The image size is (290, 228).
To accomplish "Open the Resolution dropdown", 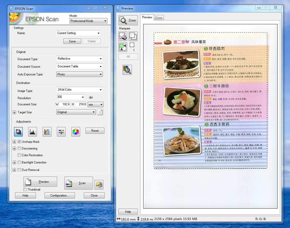I will pyautogui.click(x=83, y=97).
